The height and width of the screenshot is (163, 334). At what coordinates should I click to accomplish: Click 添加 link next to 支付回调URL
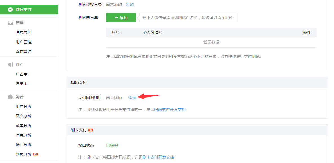(x=132, y=98)
